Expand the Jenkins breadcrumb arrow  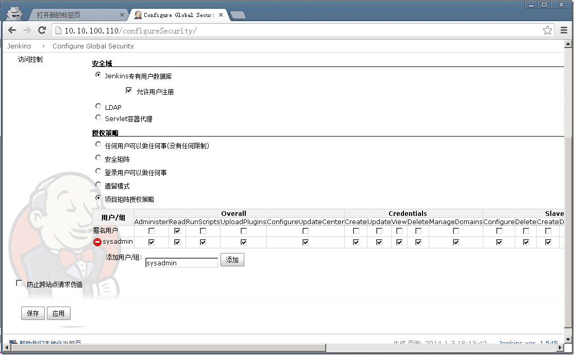coord(43,46)
